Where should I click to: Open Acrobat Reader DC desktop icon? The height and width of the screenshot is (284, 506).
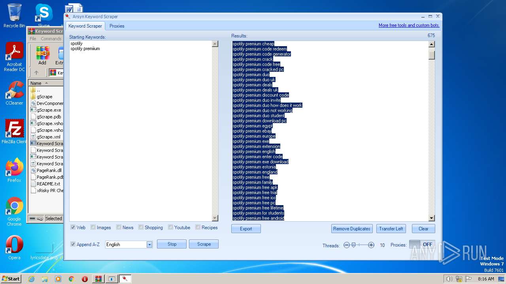coord(14,57)
